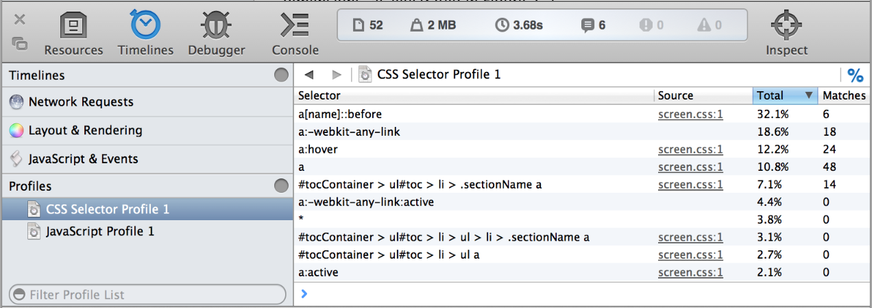This screenshot has width=872, height=308.
Task: Select JavaScript Profile 1
Action: tap(100, 232)
